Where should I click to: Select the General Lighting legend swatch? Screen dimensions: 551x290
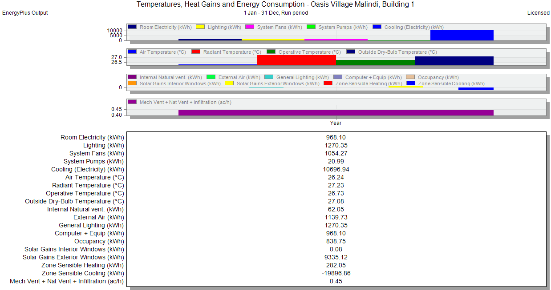(x=269, y=77)
